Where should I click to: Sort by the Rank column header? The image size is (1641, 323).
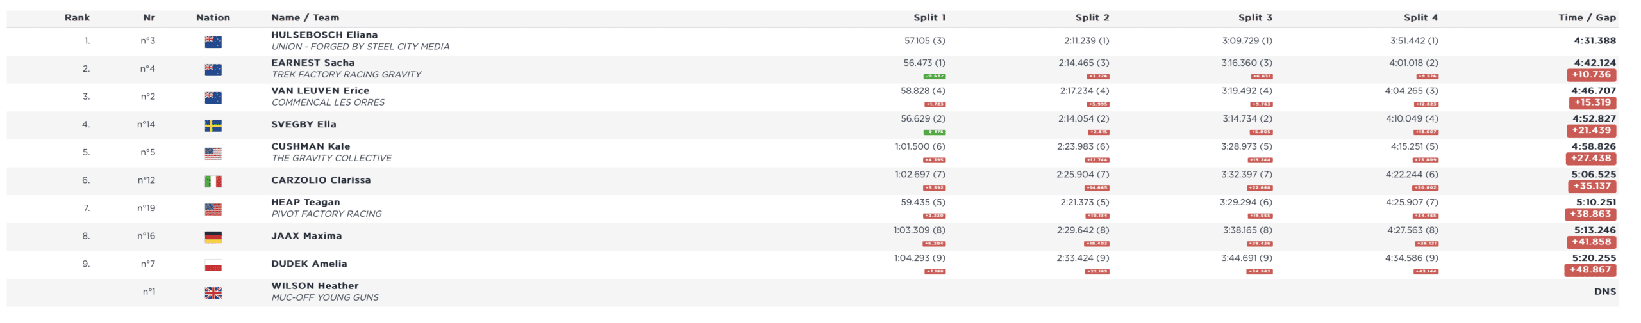77,18
